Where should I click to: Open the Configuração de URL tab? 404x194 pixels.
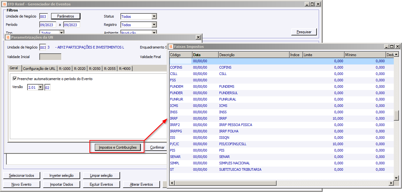click(x=39, y=69)
